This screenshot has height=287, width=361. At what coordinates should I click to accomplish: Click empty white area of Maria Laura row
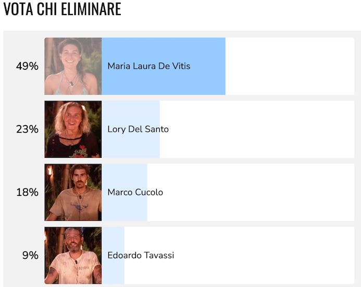click(290, 66)
